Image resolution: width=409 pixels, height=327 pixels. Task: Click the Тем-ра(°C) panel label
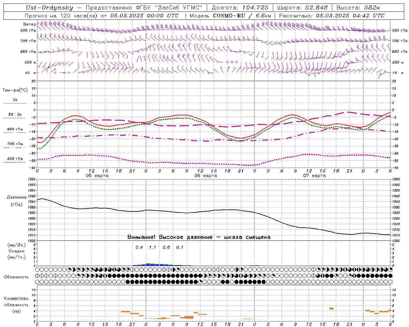tap(15, 90)
